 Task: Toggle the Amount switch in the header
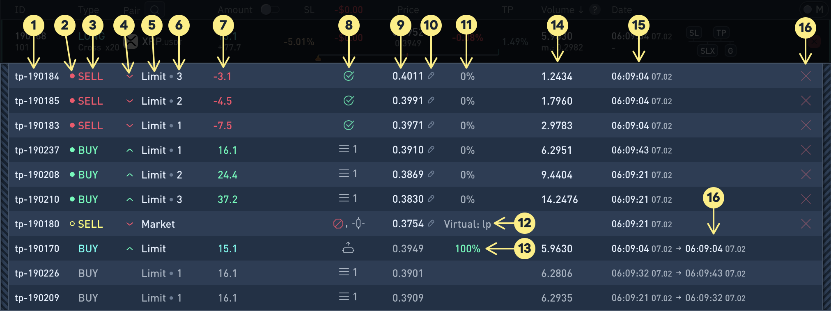point(270,9)
